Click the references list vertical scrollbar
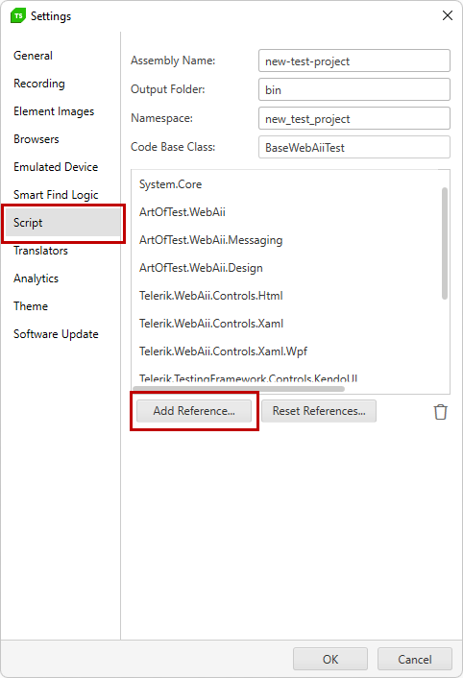 coord(445,243)
